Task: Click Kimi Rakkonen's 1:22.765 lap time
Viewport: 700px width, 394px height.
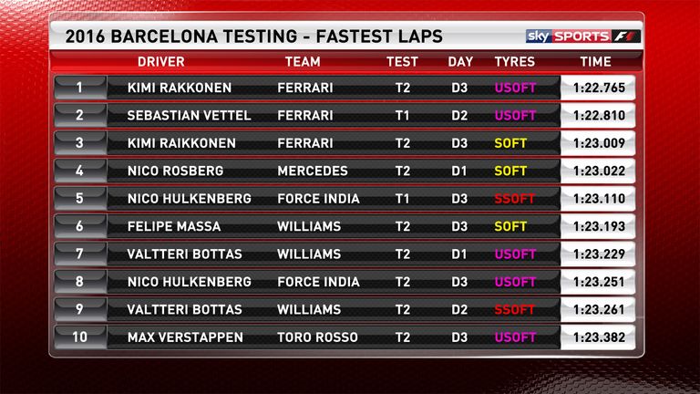Action: tap(599, 88)
